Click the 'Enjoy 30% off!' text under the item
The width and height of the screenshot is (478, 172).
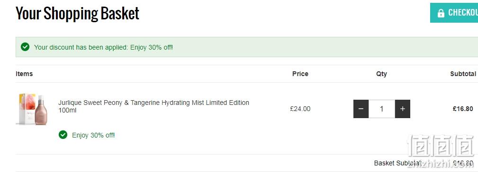pos(93,135)
